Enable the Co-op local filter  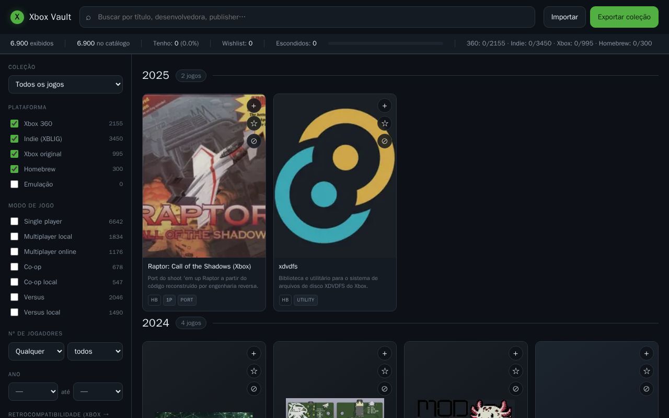15,282
